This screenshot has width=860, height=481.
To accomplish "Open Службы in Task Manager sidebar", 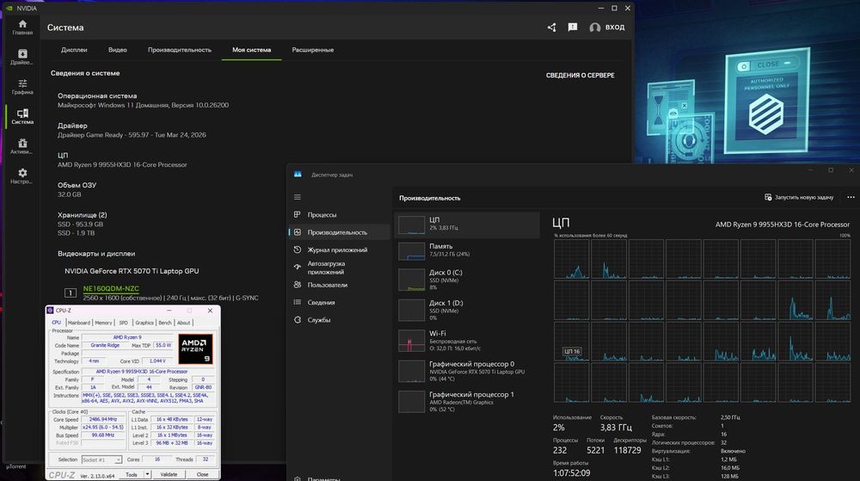I will coord(339,320).
